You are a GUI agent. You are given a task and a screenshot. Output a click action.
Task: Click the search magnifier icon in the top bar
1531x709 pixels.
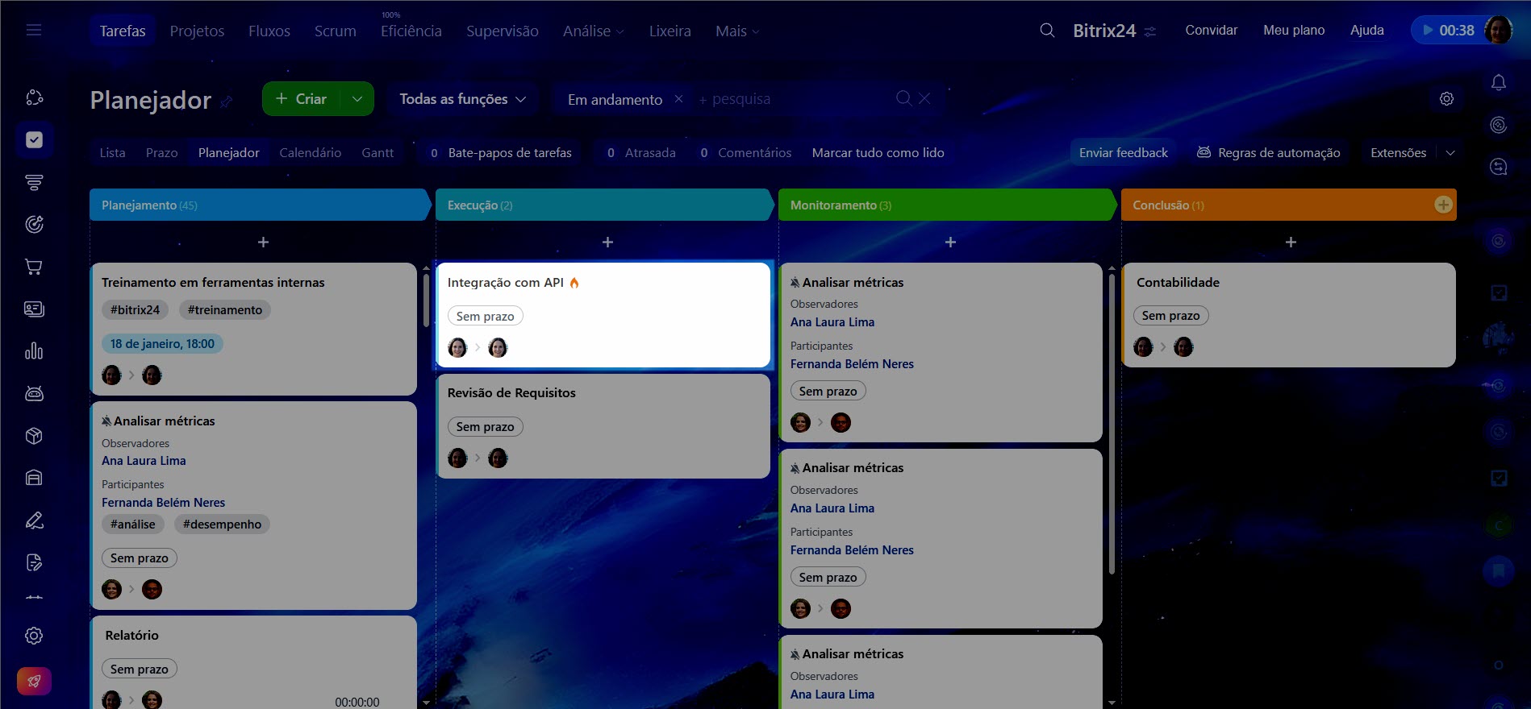point(1047,31)
